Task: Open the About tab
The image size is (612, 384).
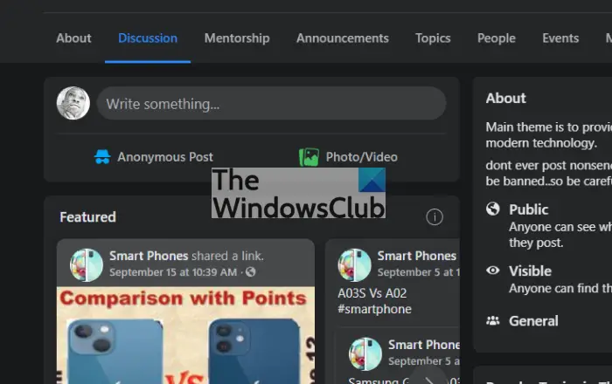Action: [x=73, y=38]
